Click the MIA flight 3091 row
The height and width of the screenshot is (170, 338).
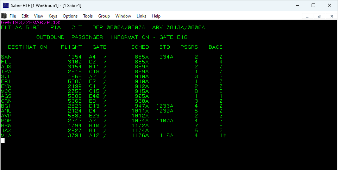113,136
